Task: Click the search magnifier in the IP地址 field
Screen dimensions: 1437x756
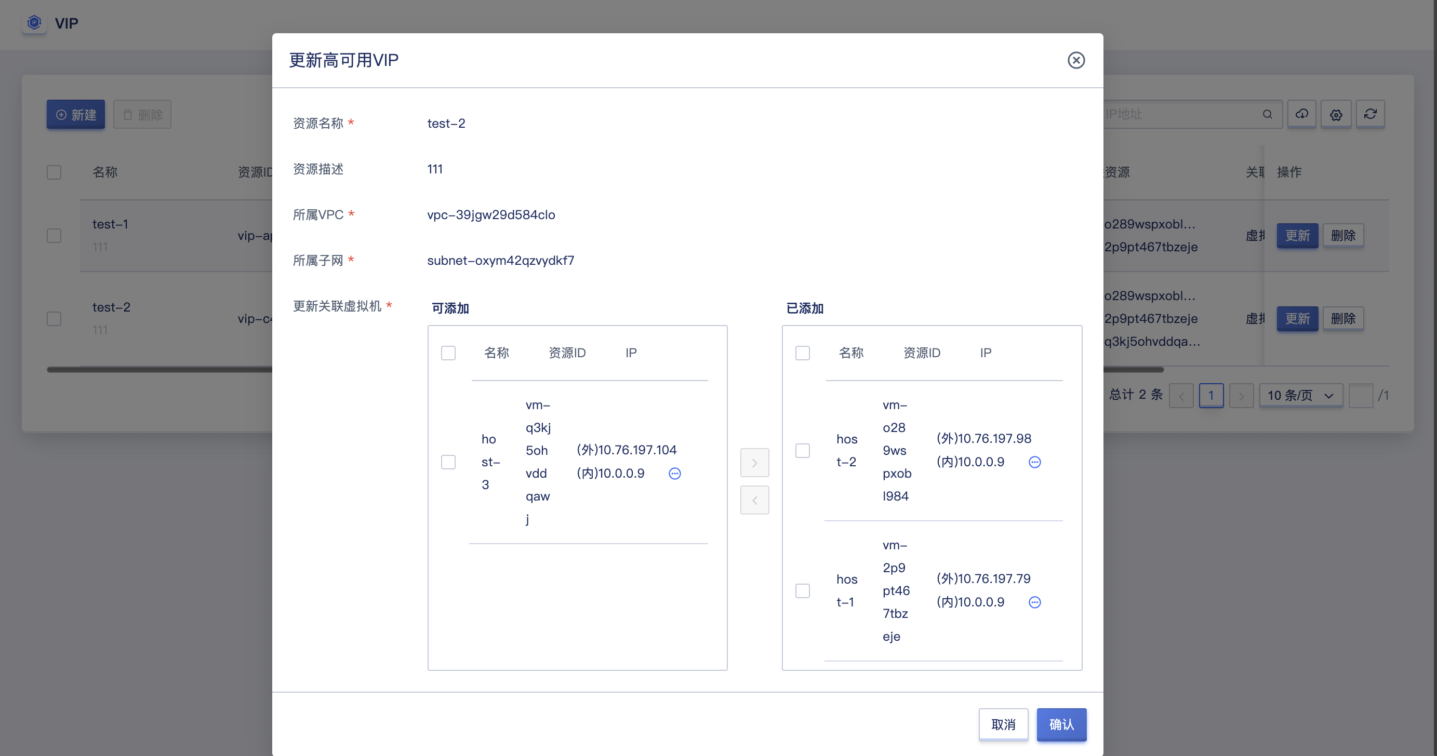Action: (x=1267, y=114)
